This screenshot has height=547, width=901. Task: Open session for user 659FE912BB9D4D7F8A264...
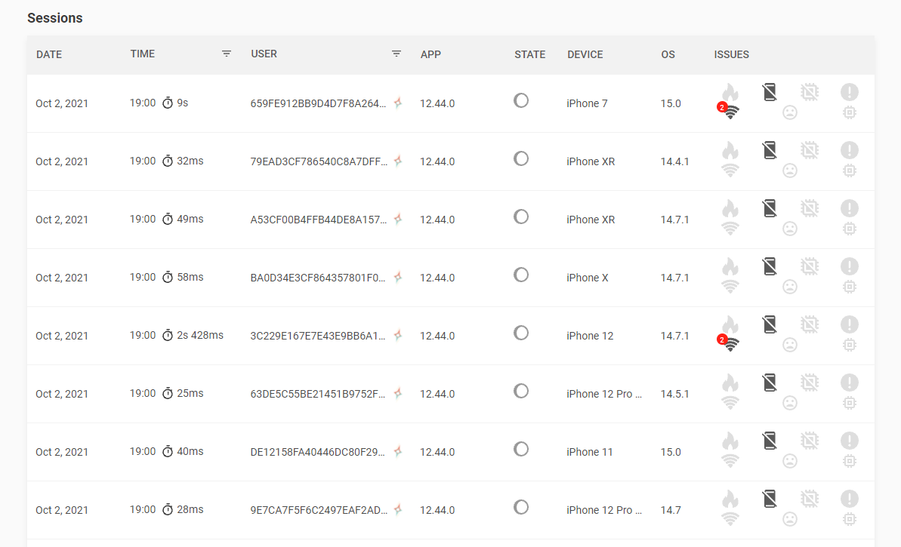click(x=319, y=103)
